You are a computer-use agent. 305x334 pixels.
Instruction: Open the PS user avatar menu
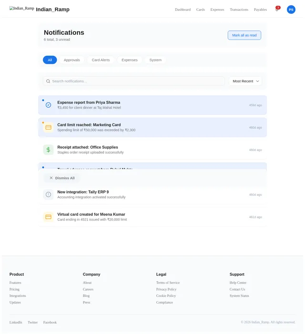tap(291, 10)
